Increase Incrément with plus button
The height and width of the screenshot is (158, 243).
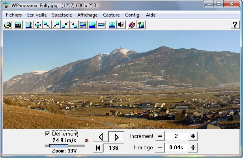(193, 136)
